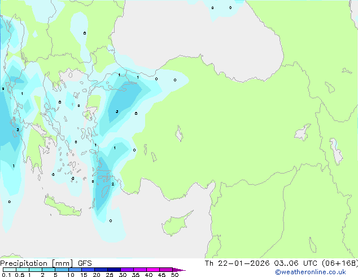Click the '40' legend label
Image resolution: width=358 pixels, height=277 pixels.
149,275
